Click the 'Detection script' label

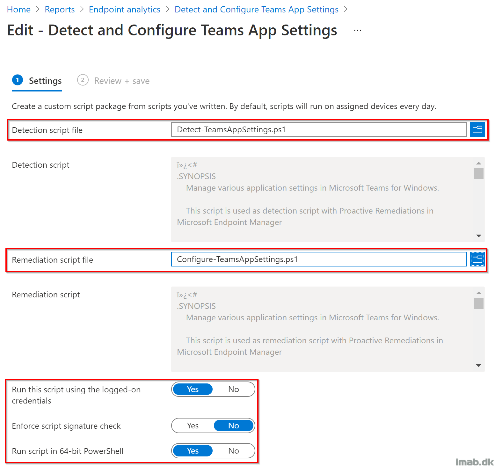[40, 165]
